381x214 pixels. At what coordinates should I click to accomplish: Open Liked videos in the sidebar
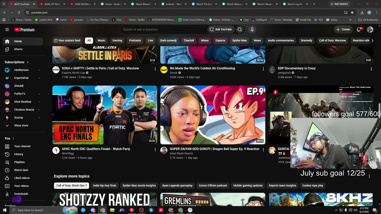click(23, 178)
